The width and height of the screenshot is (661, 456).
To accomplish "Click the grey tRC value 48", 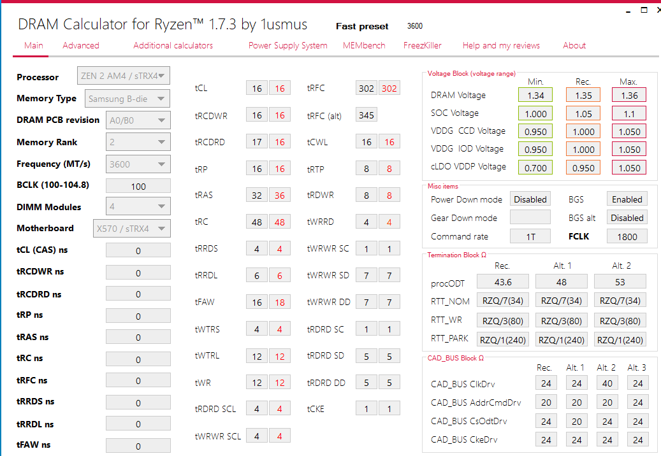I will click(x=257, y=222).
